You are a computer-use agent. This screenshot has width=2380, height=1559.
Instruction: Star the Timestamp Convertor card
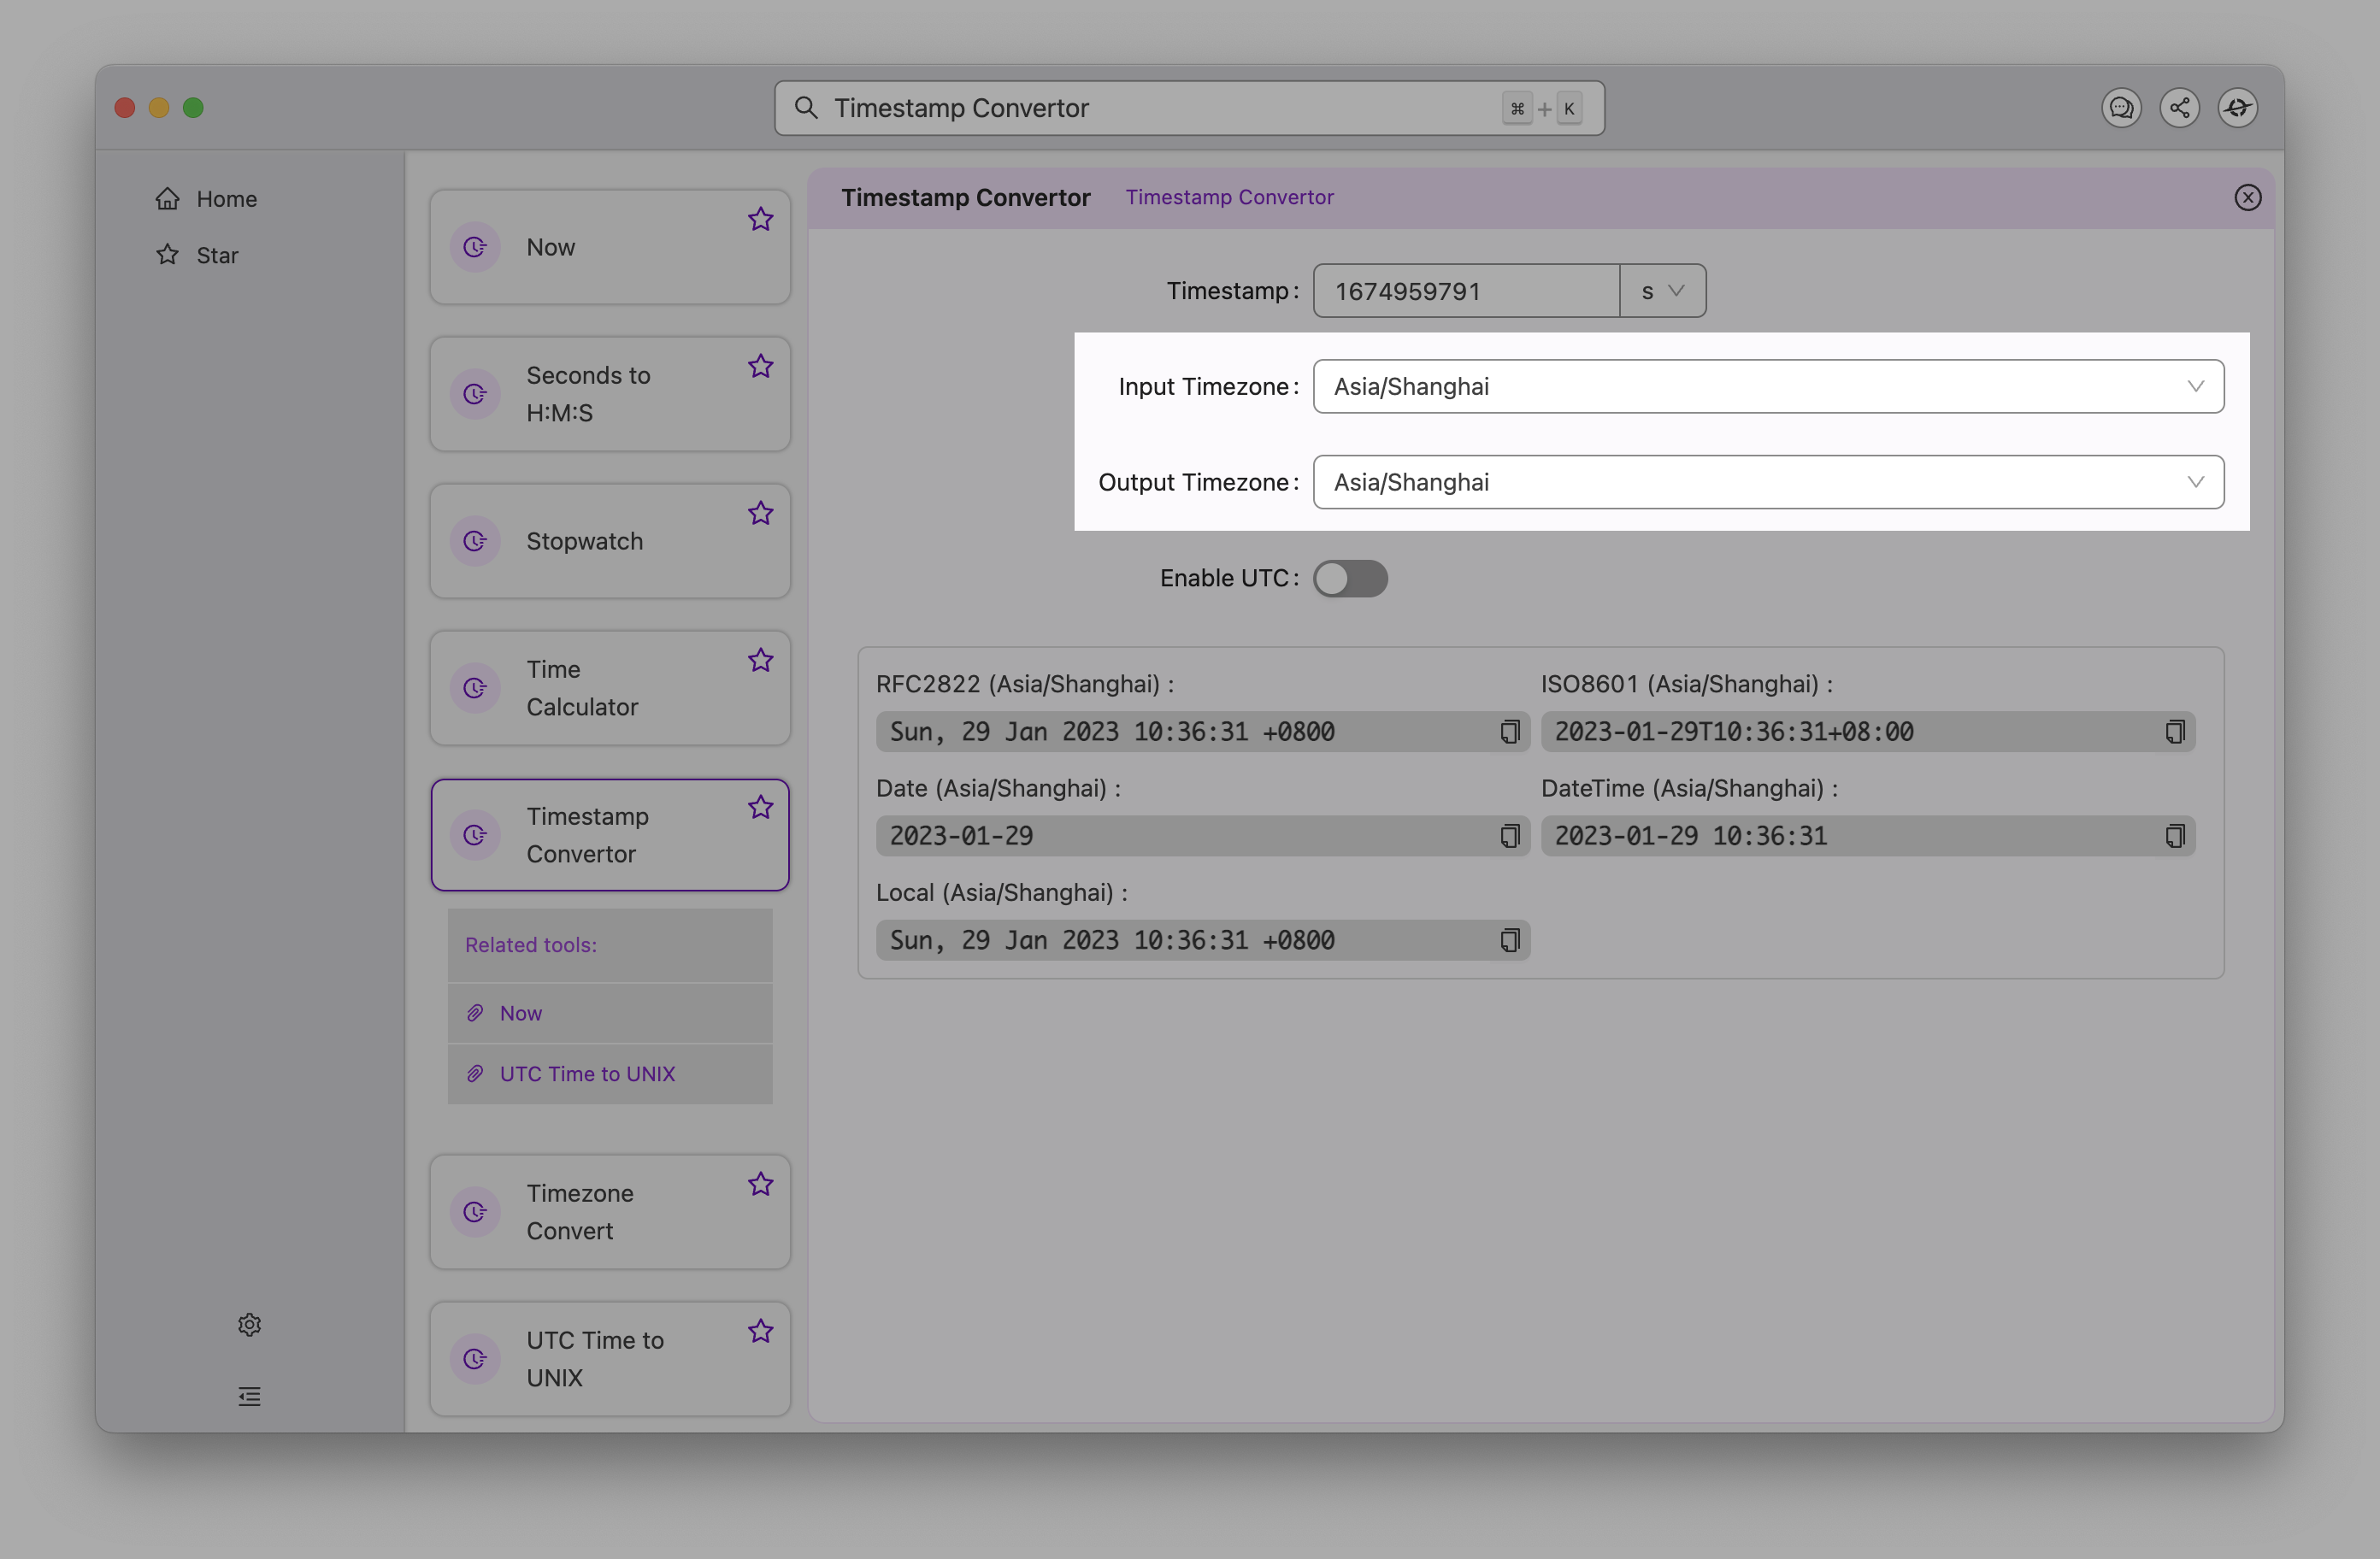pos(761,807)
